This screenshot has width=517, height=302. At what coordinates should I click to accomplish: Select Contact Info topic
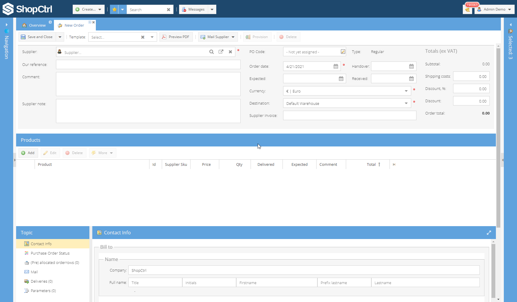tap(53, 244)
